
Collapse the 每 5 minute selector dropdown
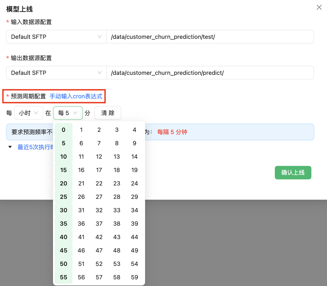[68, 113]
